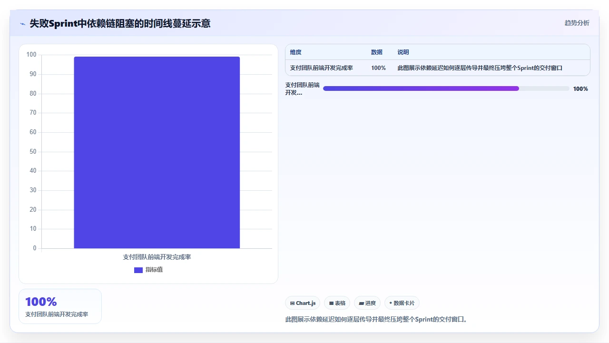Toggle the 指标值 legend label

click(x=154, y=270)
